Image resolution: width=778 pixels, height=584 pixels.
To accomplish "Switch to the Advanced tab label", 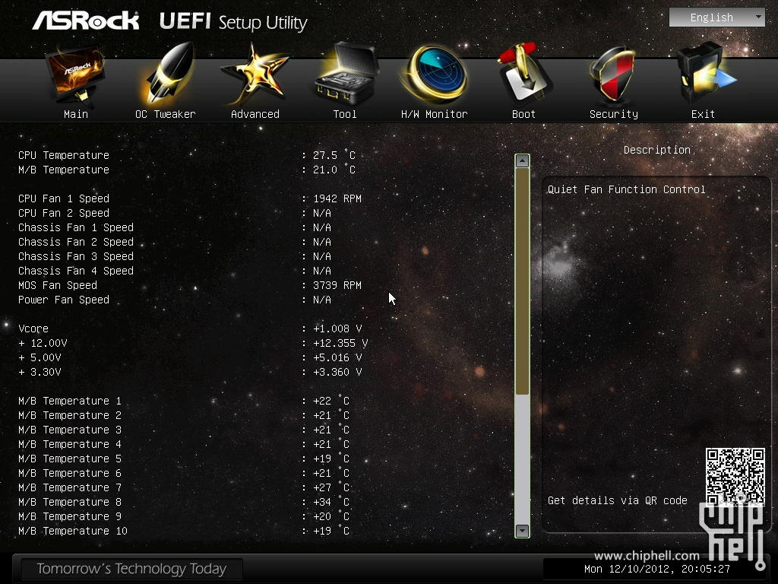I will pyautogui.click(x=255, y=114).
